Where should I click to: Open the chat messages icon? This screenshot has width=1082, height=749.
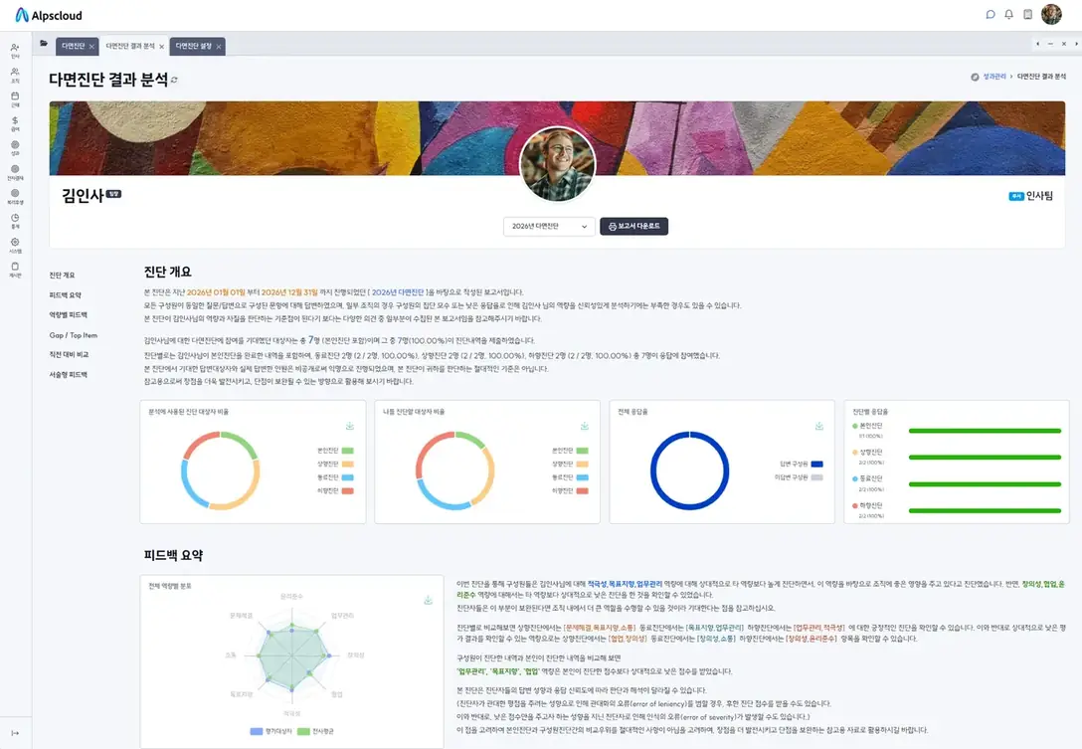tap(991, 15)
